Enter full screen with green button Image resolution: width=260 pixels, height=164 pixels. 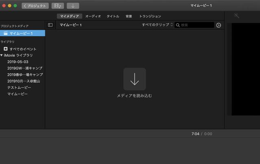tap(15, 6)
